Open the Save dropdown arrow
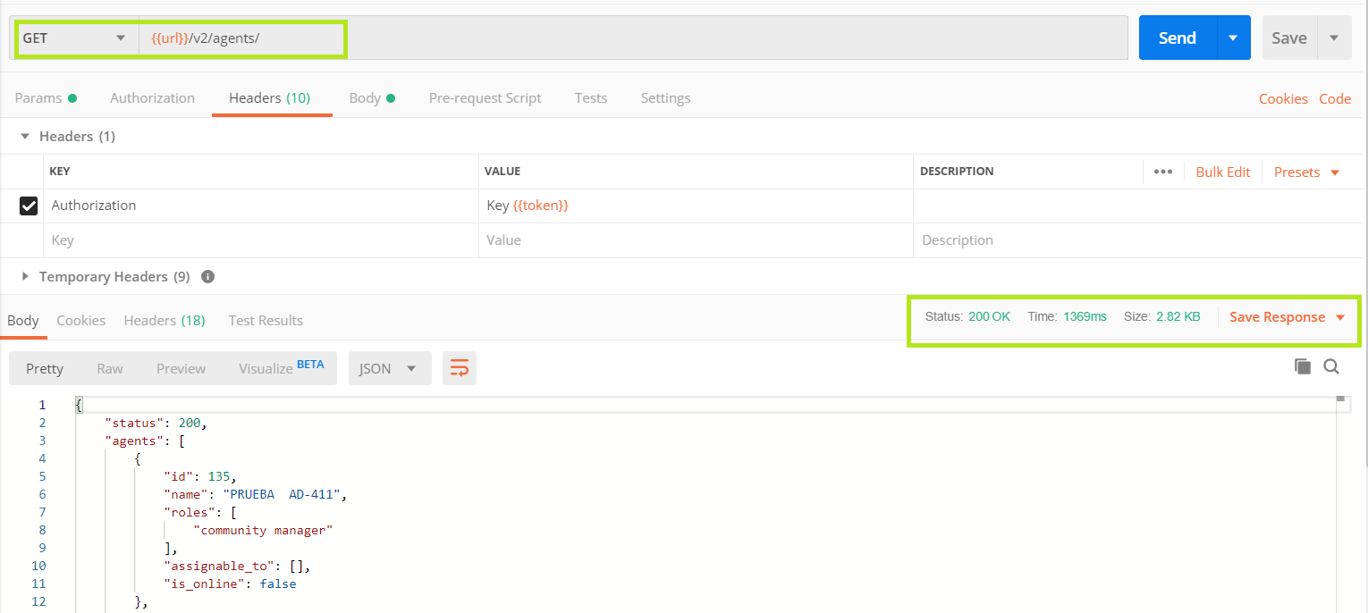This screenshot has height=613, width=1368. click(x=1334, y=38)
